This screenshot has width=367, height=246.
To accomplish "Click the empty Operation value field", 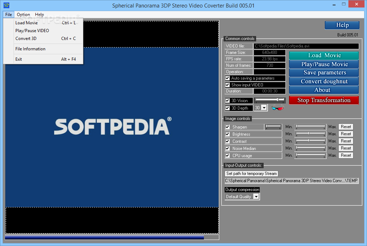I will click(x=270, y=72).
